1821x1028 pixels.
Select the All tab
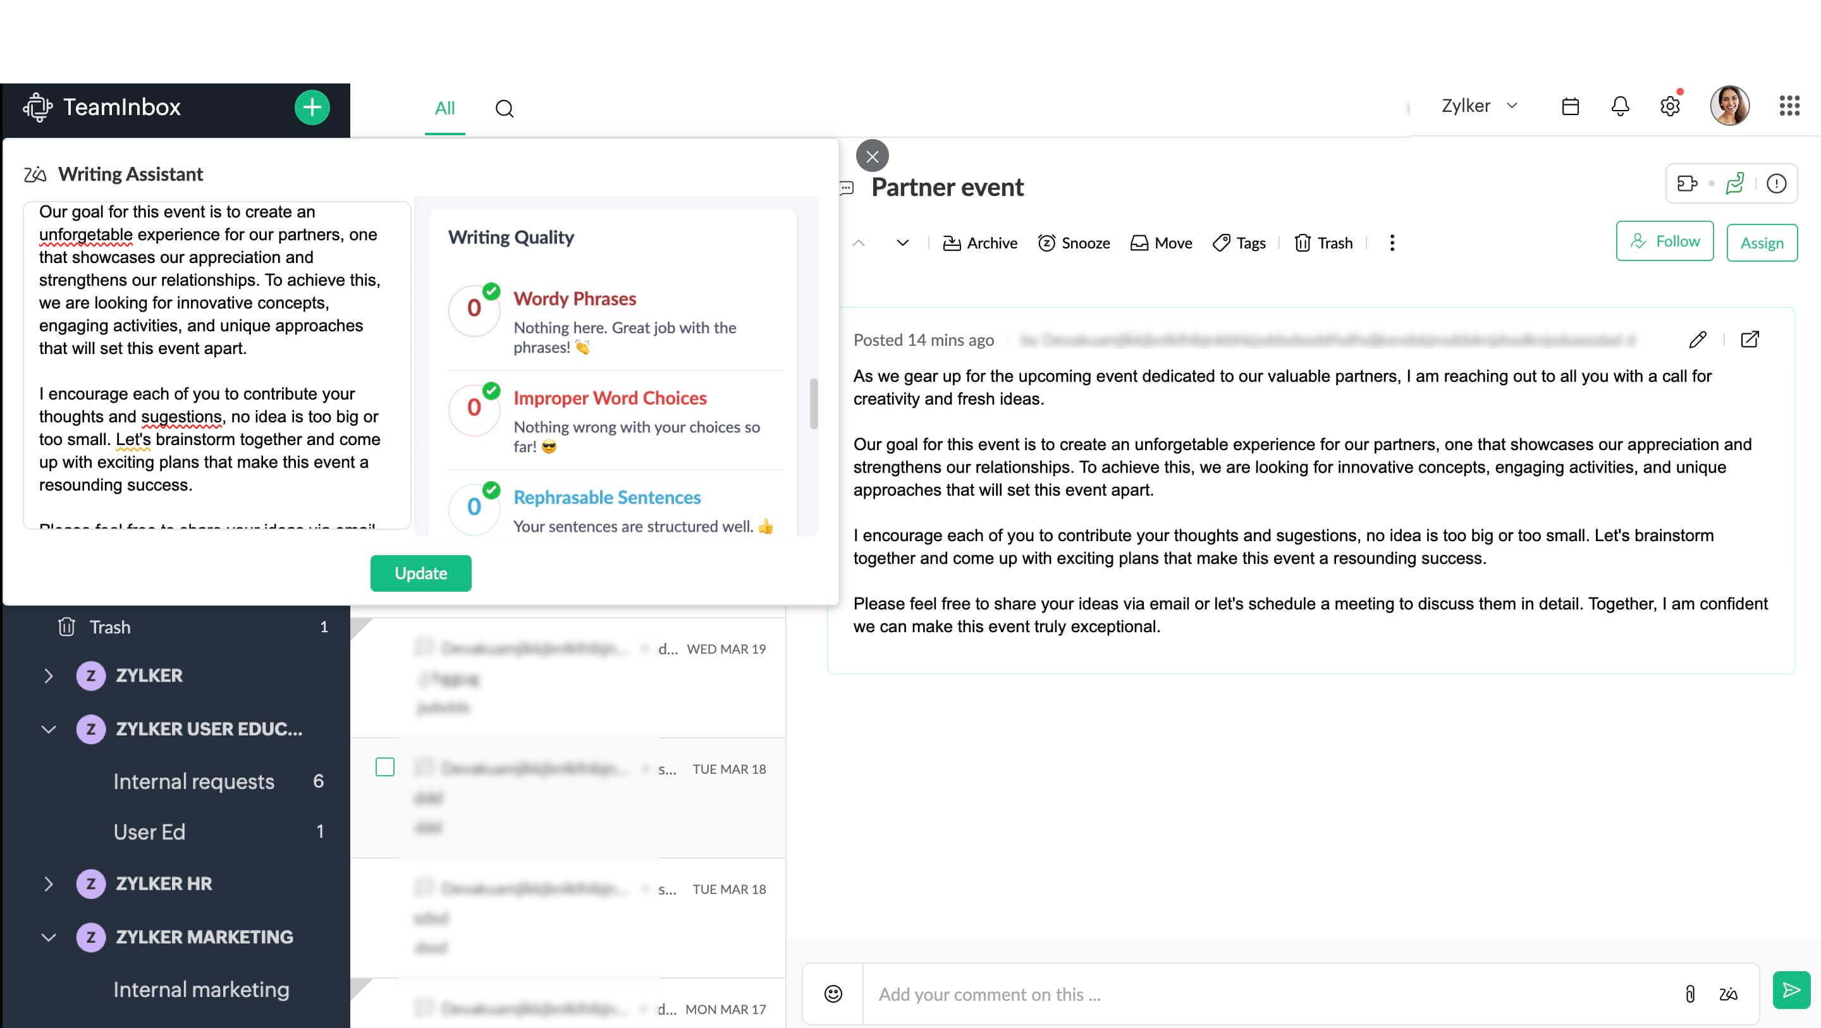tap(445, 108)
